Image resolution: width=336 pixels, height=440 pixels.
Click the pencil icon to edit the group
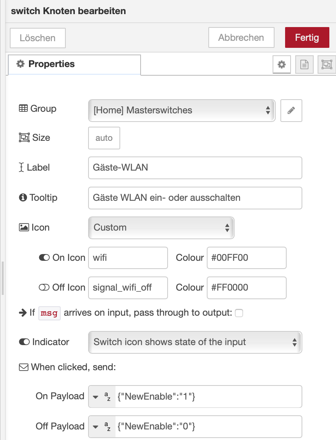coord(291,110)
